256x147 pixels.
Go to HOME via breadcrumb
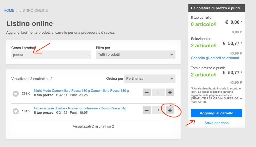coord(9,10)
